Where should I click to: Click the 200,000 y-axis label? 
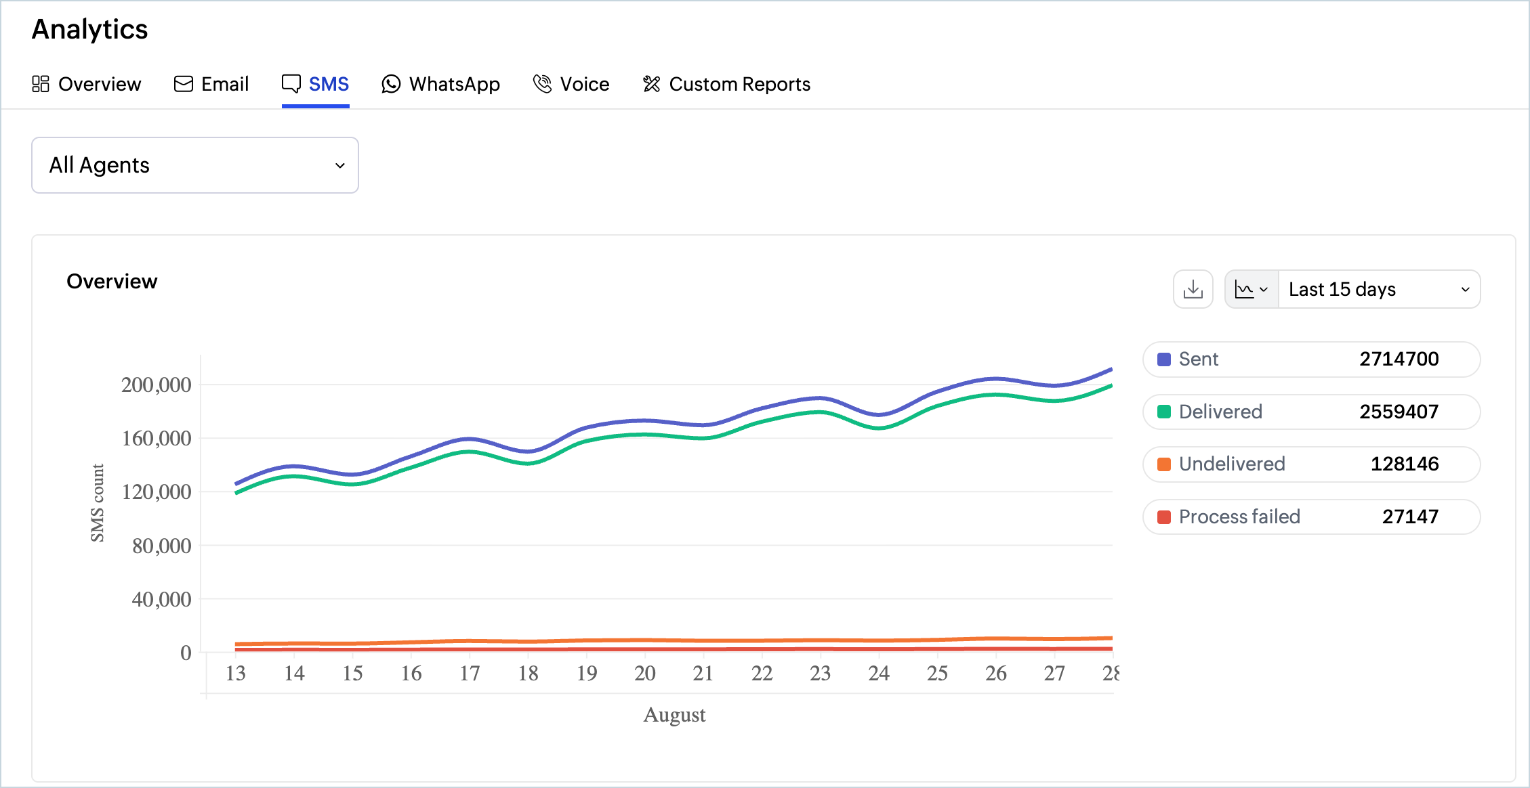156,385
